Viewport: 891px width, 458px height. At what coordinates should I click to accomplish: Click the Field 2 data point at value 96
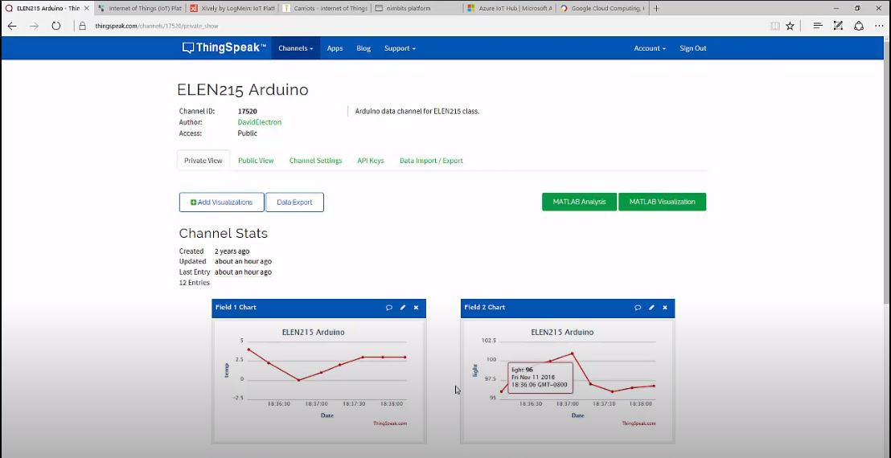501,391
